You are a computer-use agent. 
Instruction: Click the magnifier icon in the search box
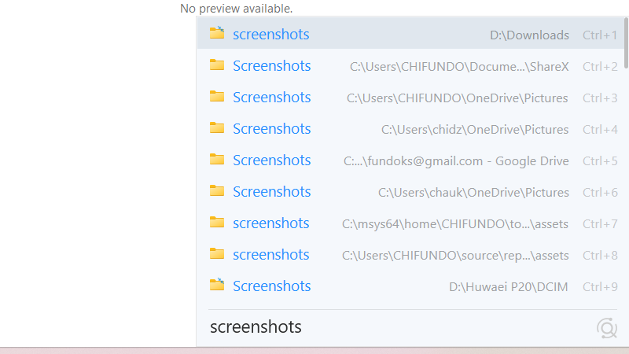606,328
